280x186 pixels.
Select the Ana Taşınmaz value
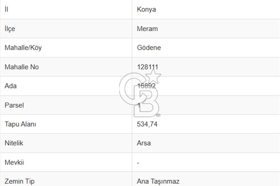coord(158,181)
